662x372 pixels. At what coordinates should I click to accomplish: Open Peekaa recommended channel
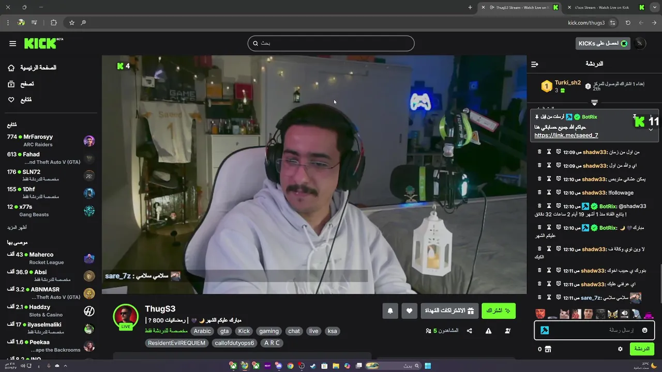coord(50,346)
